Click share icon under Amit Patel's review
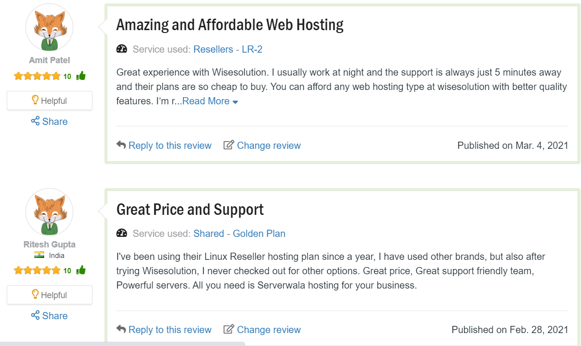The image size is (581, 346). [x=35, y=121]
